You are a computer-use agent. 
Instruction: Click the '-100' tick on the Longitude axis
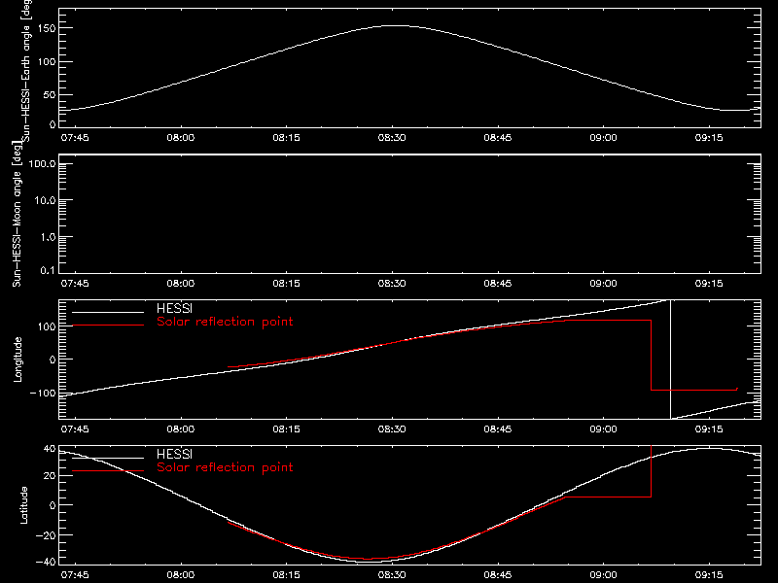[43, 394]
